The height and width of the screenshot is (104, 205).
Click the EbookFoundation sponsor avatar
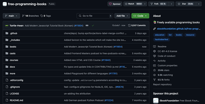click(x=156, y=101)
